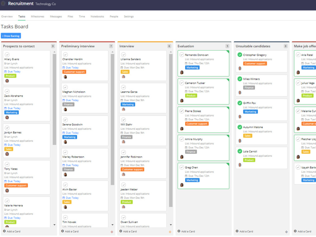Click calendar icon on Cameron Tucker card
Screen dimensions: 316x237
tap(186, 91)
